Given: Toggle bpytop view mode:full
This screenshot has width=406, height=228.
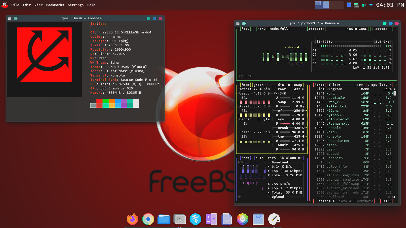Looking at the screenshot, I should (279, 29).
